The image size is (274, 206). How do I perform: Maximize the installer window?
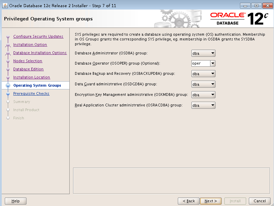pyautogui.click(x=256, y=5)
